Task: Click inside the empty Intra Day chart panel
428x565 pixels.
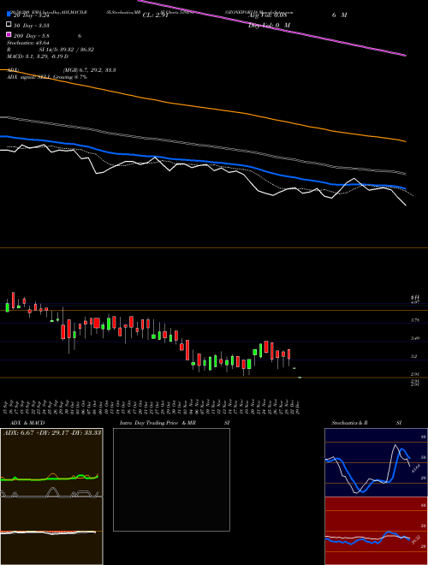Action: [x=171, y=479]
